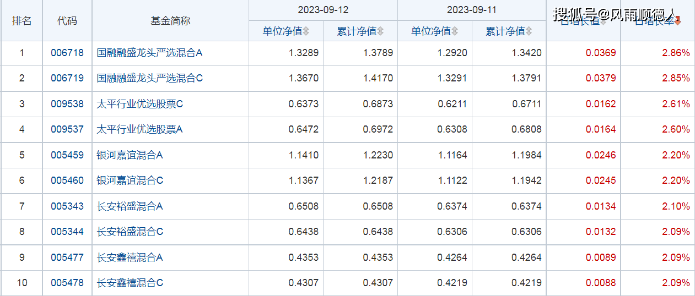View 长安鑫禧混合A fund page
This screenshot has width=695, height=296.
pos(130,257)
